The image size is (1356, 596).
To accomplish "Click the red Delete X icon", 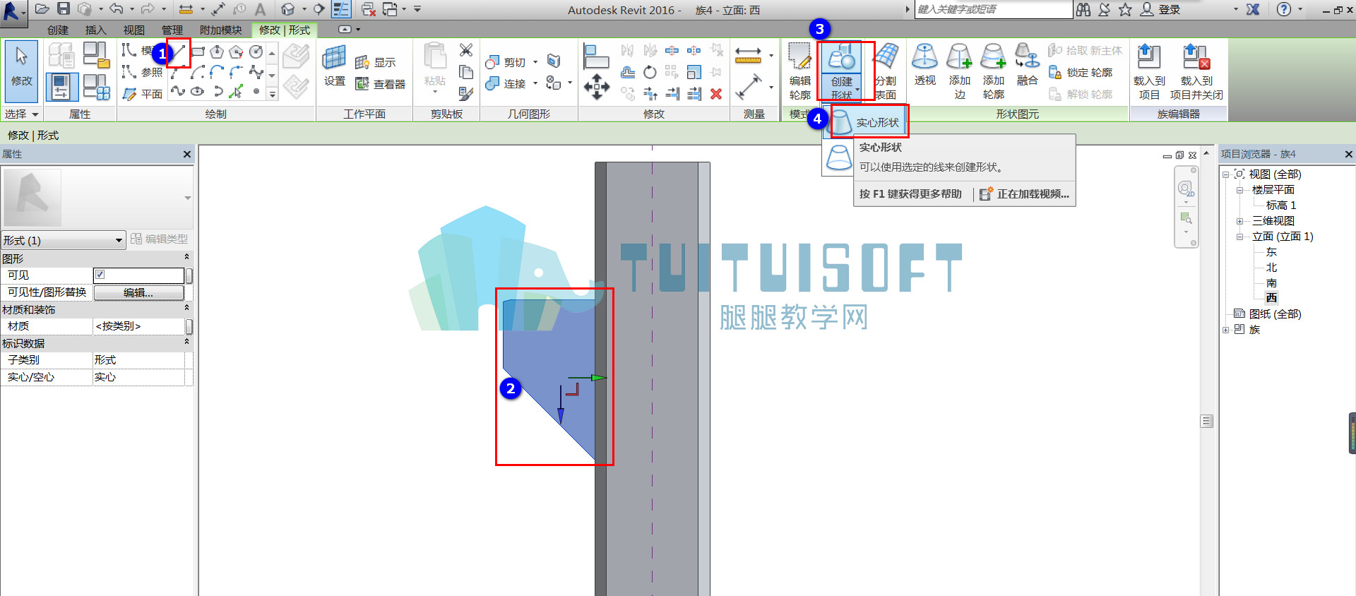I will (x=715, y=94).
